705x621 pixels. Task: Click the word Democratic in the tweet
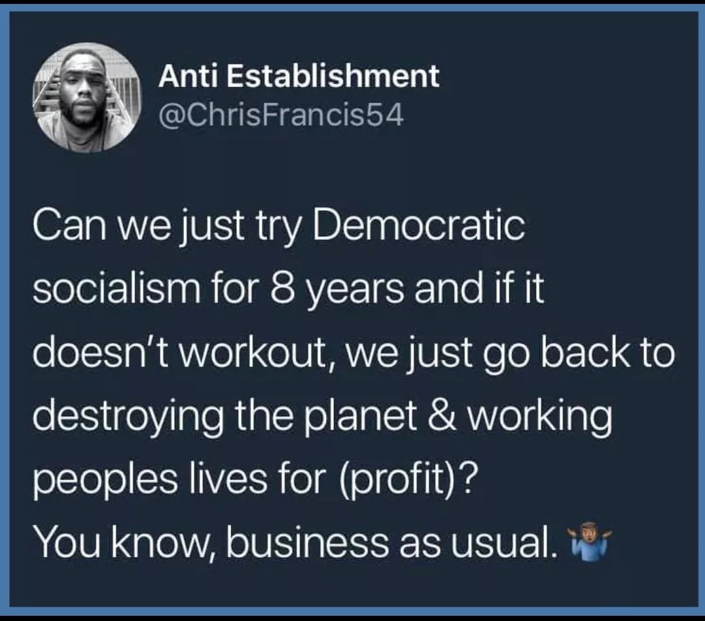pyautogui.click(x=418, y=224)
